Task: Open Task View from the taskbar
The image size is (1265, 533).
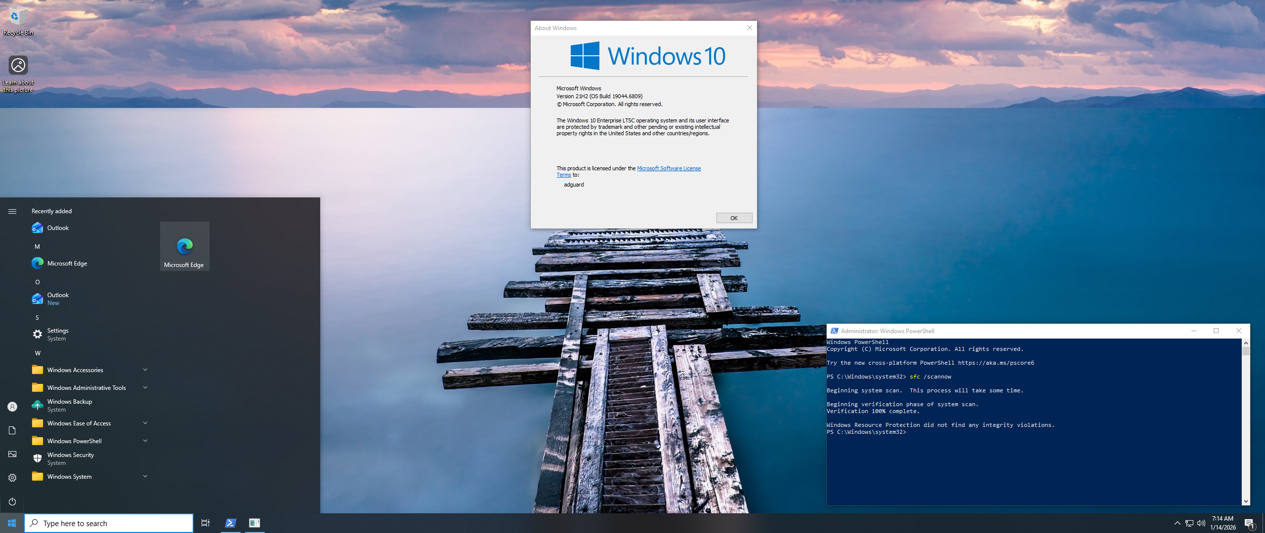Action: point(206,523)
